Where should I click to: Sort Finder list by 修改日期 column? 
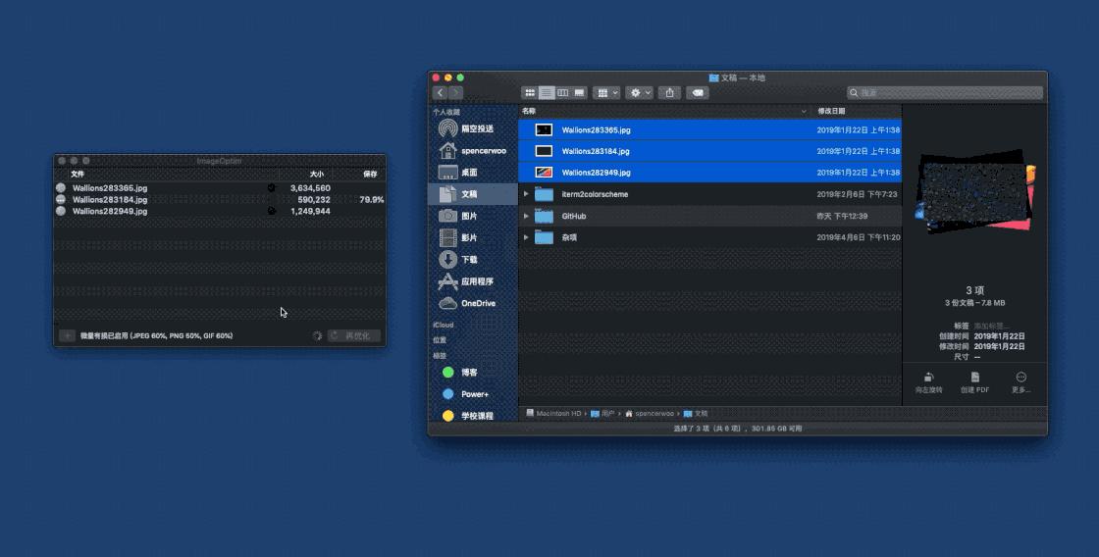858,111
